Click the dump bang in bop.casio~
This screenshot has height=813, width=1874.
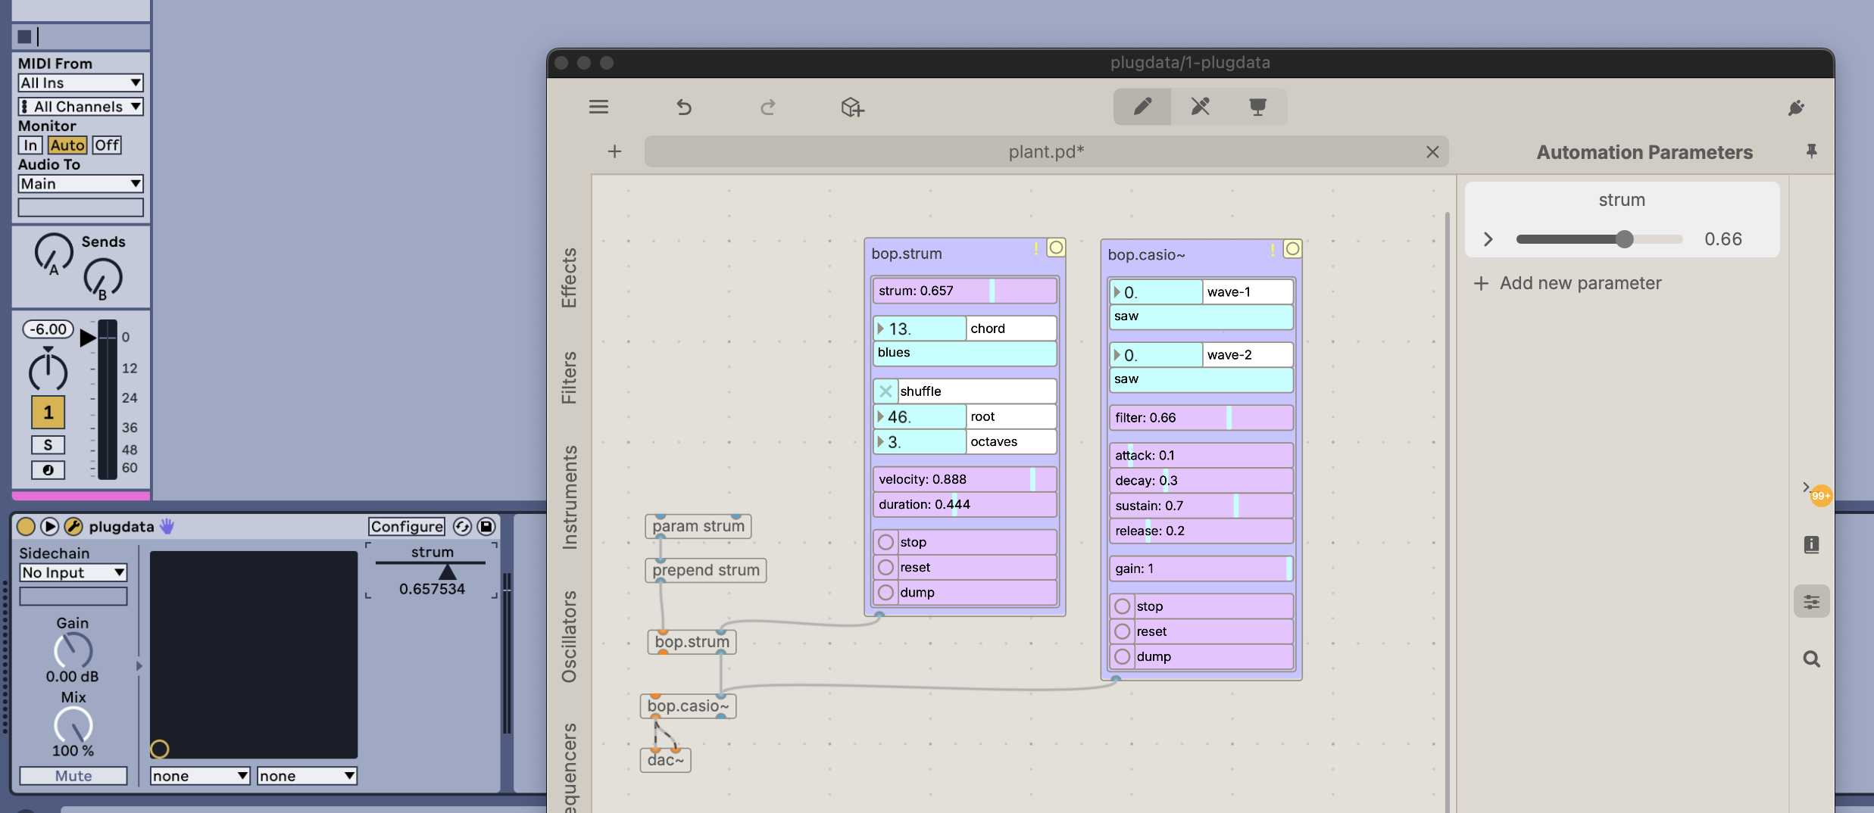click(x=1122, y=656)
